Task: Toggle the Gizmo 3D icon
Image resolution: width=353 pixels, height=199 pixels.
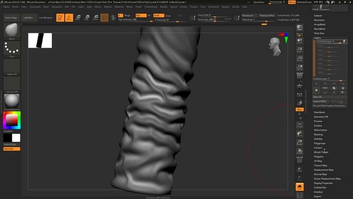Action: pos(104,18)
